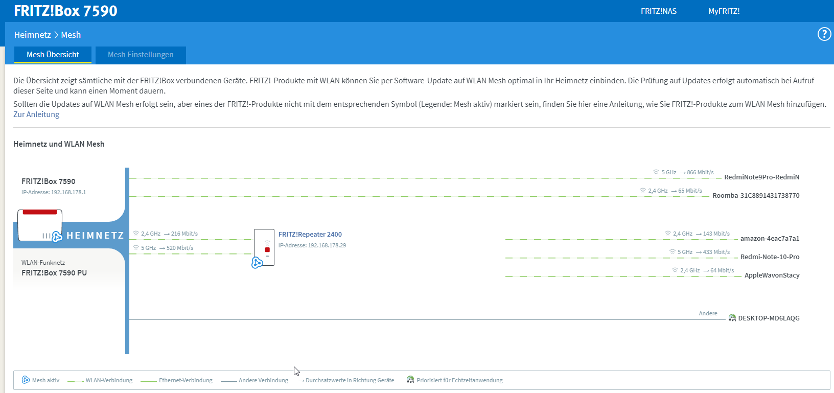Open the Zur Anleitung link
This screenshot has width=834, height=393.
point(36,114)
